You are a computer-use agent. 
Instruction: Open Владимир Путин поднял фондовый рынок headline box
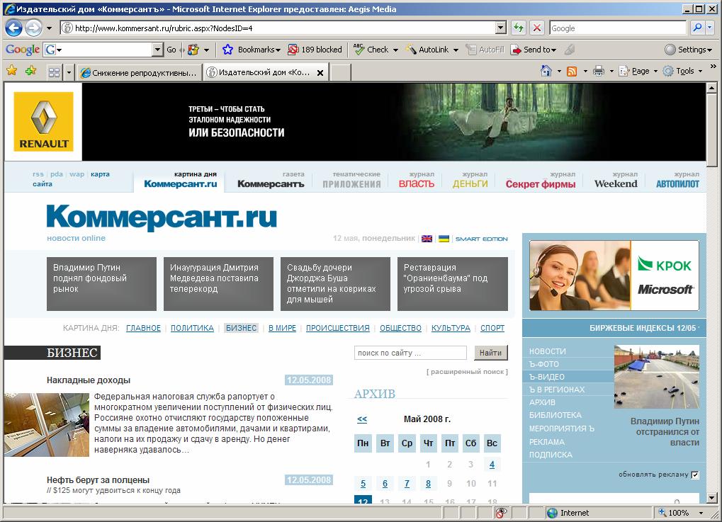tap(101, 283)
